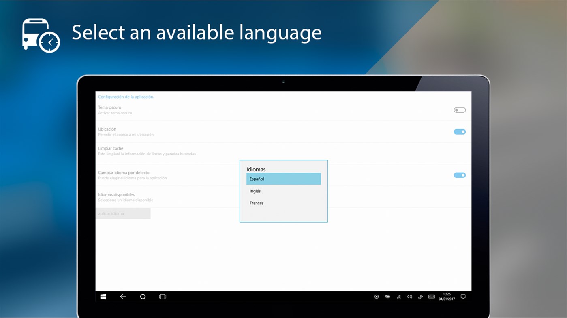Open the touch keyboard icon
Image resolution: width=567 pixels, height=318 pixels.
coord(431,296)
